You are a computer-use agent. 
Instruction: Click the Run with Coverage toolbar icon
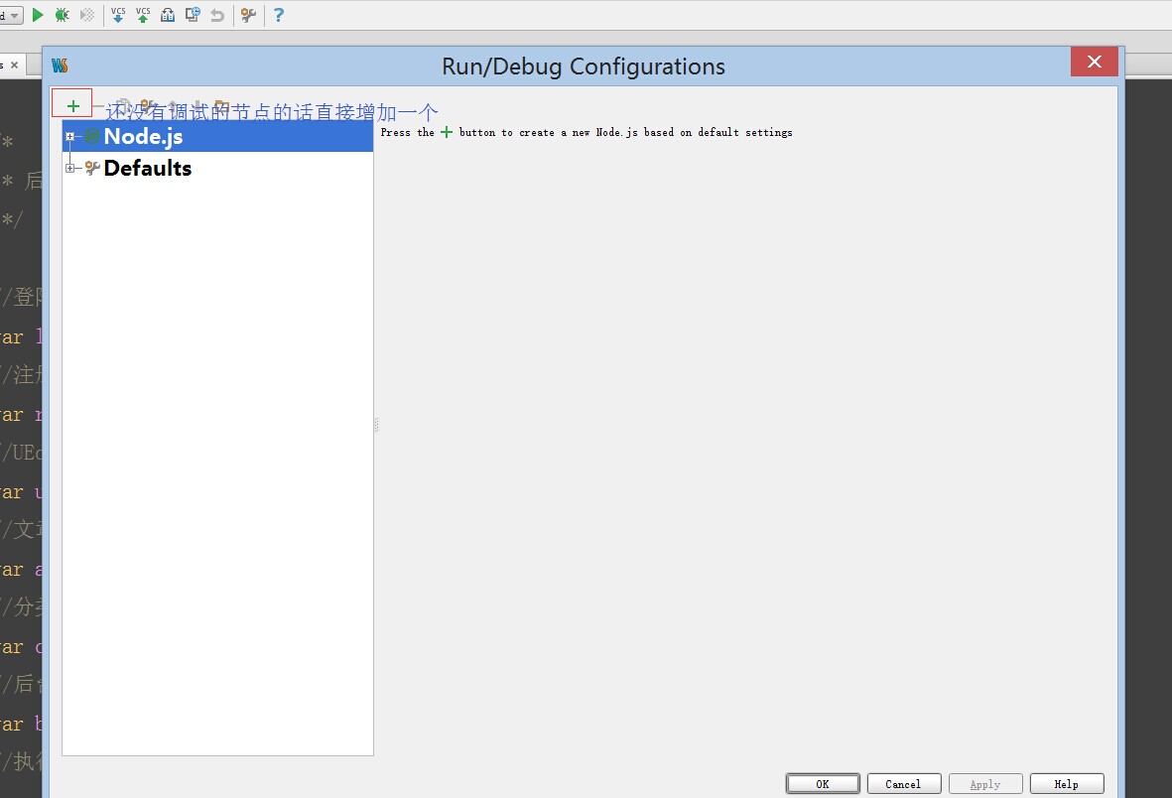pos(86,15)
